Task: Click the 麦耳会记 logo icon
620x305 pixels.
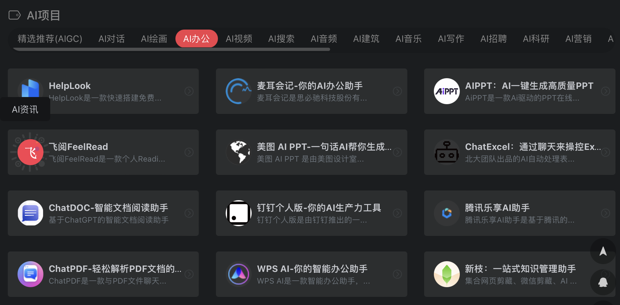Action: (x=239, y=91)
